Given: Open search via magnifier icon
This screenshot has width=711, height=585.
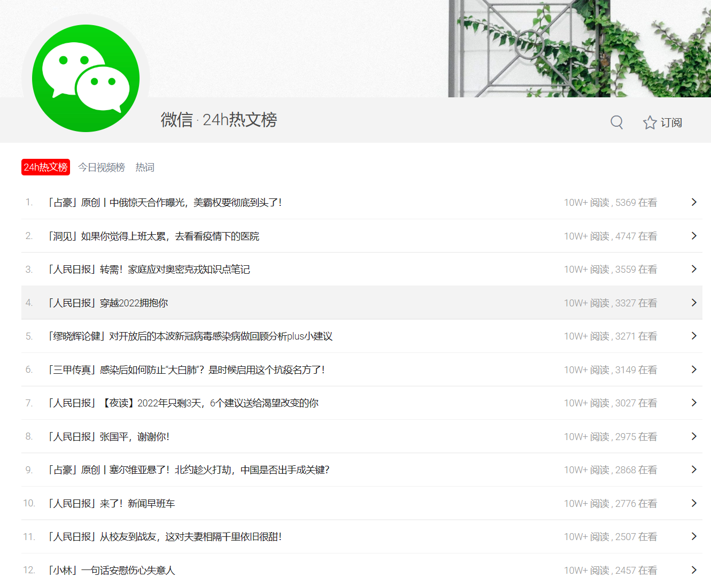Looking at the screenshot, I should (617, 122).
